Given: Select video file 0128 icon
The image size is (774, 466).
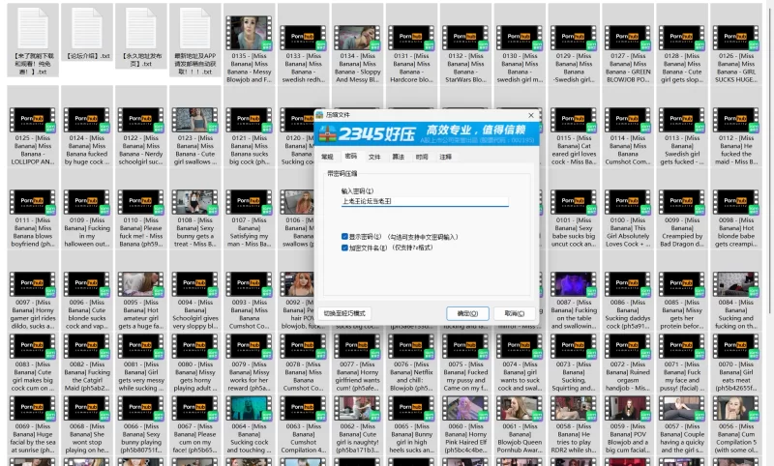Looking at the screenshot, I should [682, 38].
